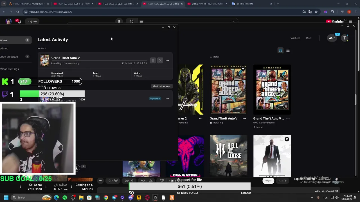360x202 pixels.
Task: Open Opera GX from the taskbar
Action: 147,198
